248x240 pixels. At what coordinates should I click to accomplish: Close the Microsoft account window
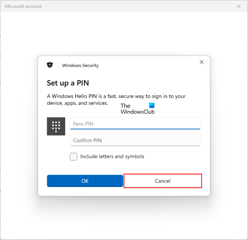tap(239, 6)
